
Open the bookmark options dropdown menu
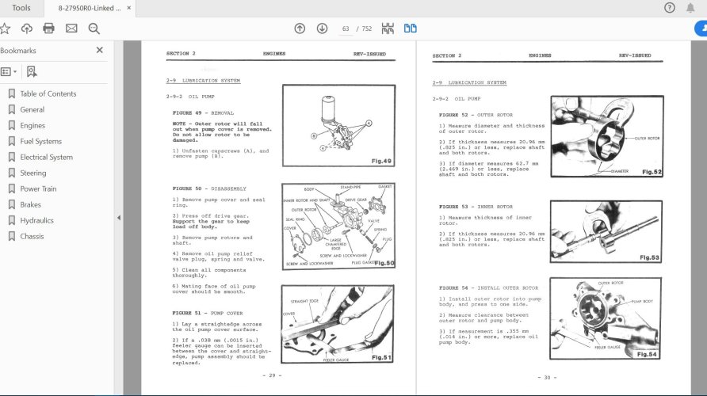tap(9, 71)
